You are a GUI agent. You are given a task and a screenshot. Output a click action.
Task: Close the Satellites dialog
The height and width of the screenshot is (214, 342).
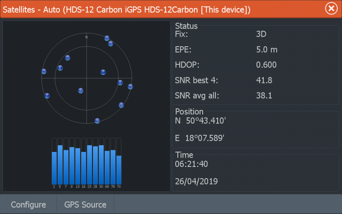[x=330, y=9]
